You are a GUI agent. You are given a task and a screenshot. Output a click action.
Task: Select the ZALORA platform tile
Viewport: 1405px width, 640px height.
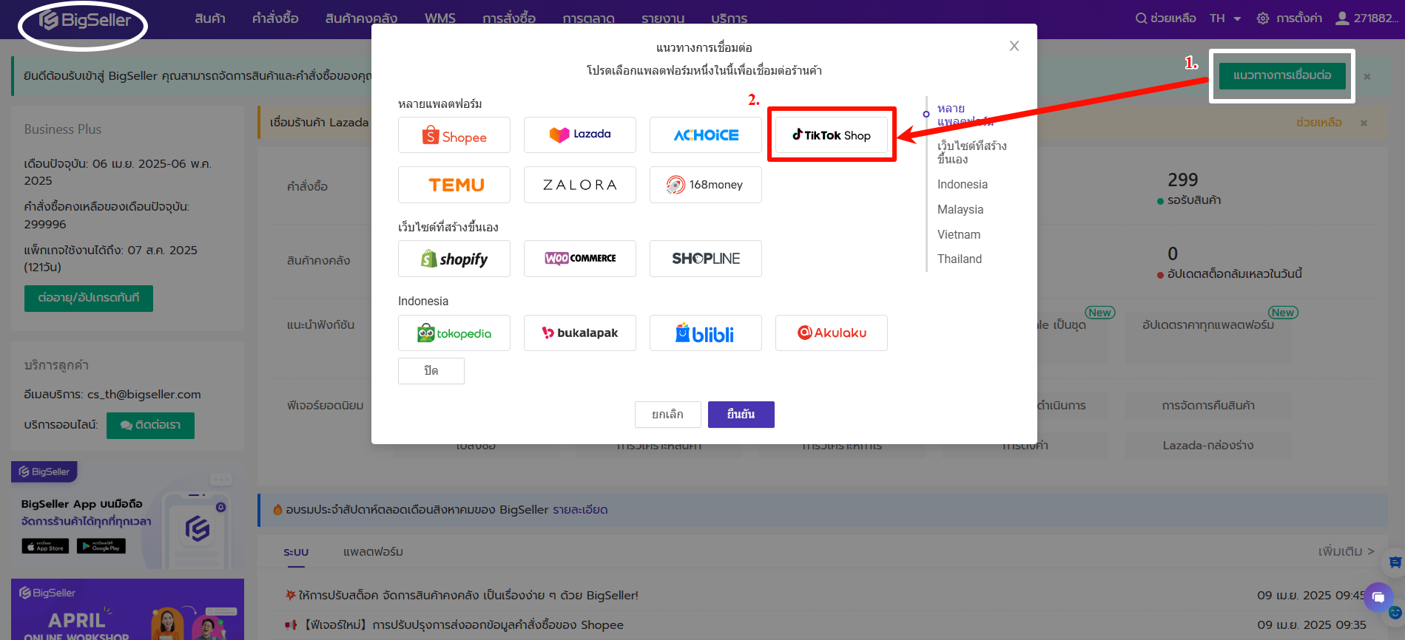tap(580, 185)
